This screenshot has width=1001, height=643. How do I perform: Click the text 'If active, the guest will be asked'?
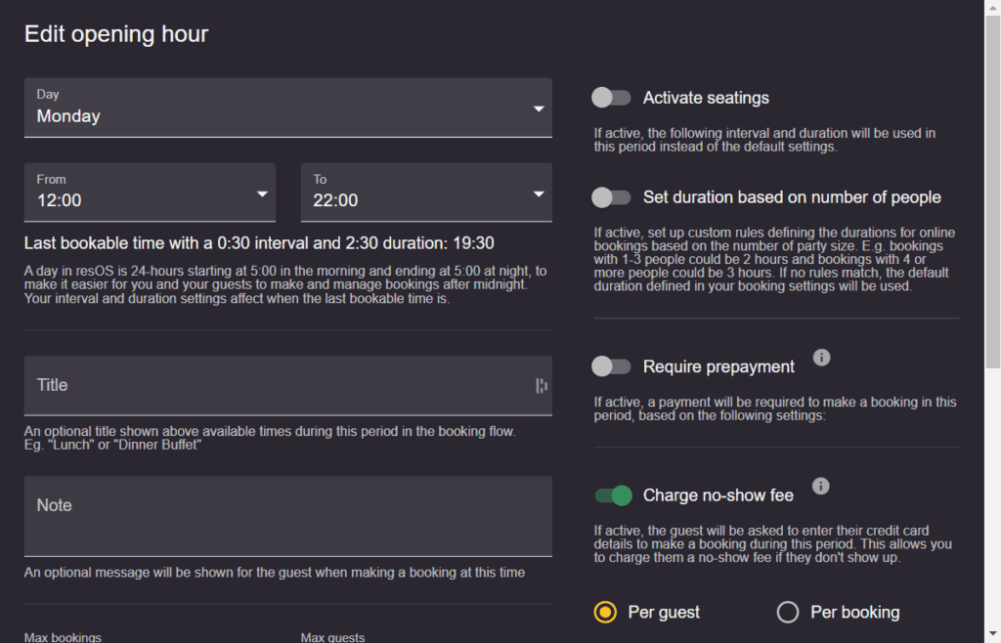click(772, 544)
